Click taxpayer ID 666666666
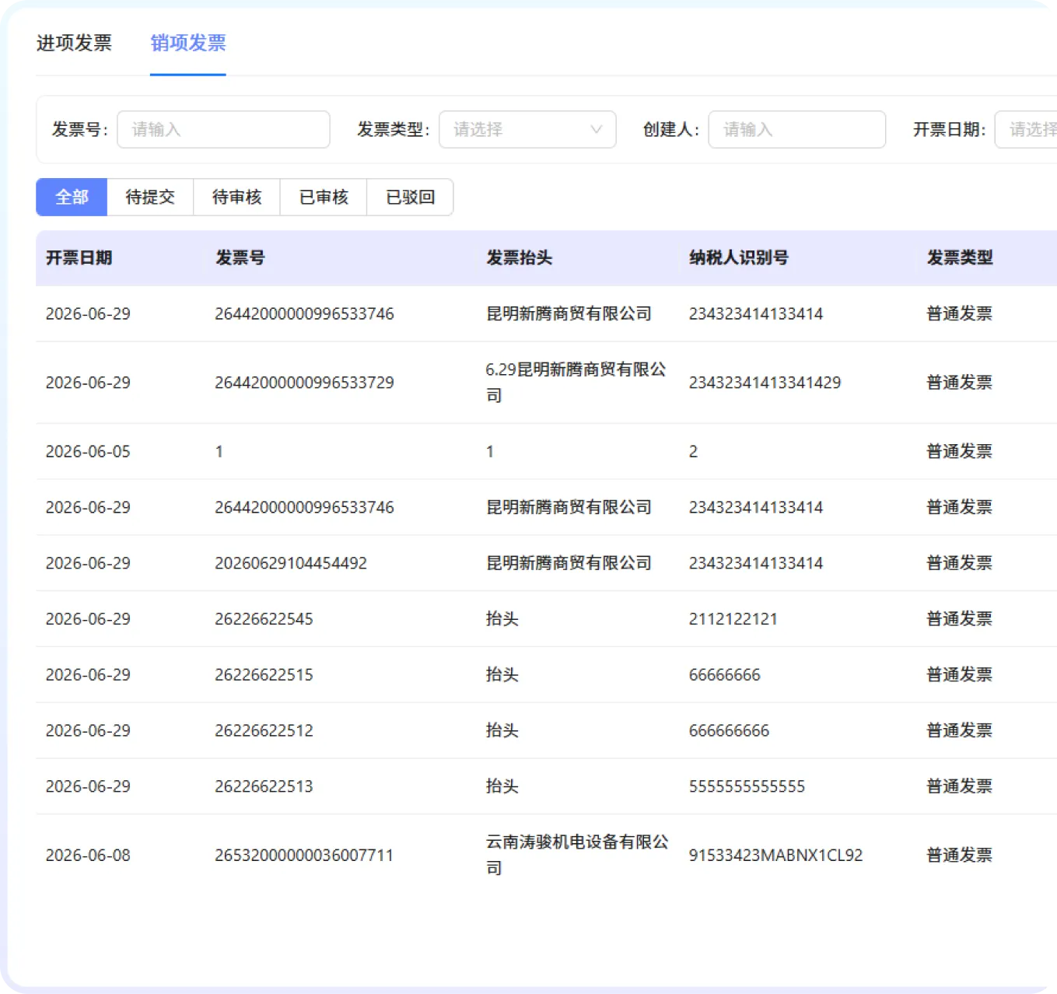The width and height of the screenshot is (1057, 994). click(x=730, y=731)
